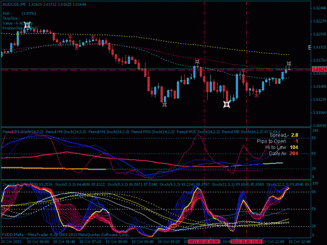Click the Pips to Open value -1
Viewport: 327px width, 245px height.
296,142
